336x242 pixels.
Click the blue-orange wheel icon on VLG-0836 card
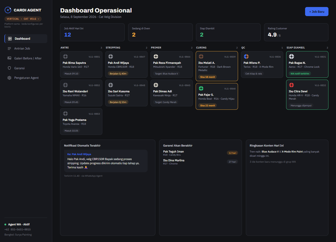(246, 57)
